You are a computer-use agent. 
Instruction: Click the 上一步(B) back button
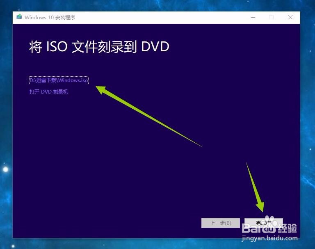220,223
